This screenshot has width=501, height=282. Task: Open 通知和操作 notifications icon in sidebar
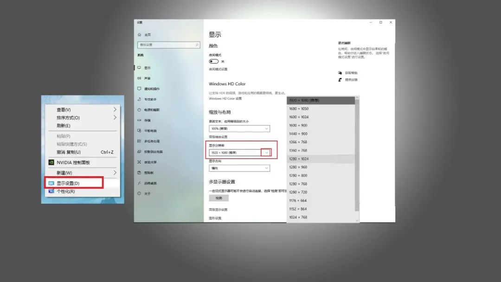point(139,89)
